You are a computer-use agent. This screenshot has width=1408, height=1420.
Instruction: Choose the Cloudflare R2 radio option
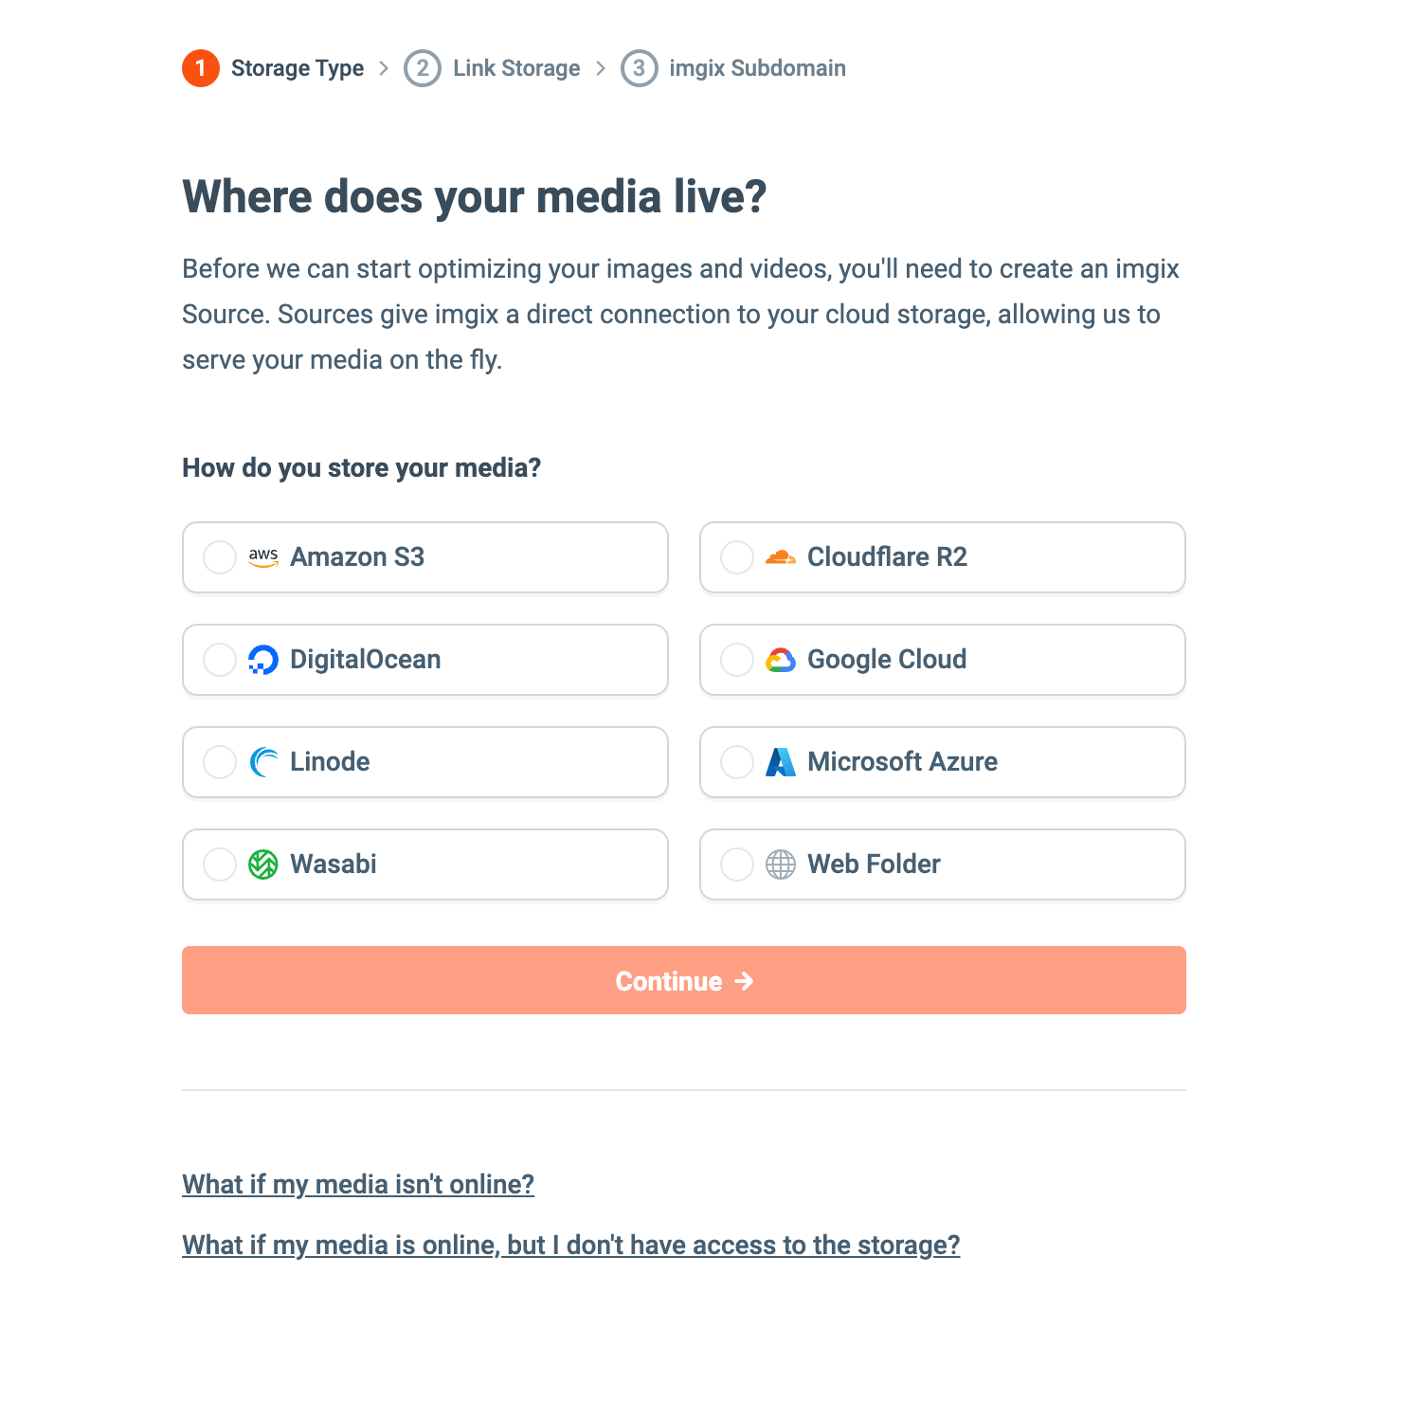click(x=737, y=557)
